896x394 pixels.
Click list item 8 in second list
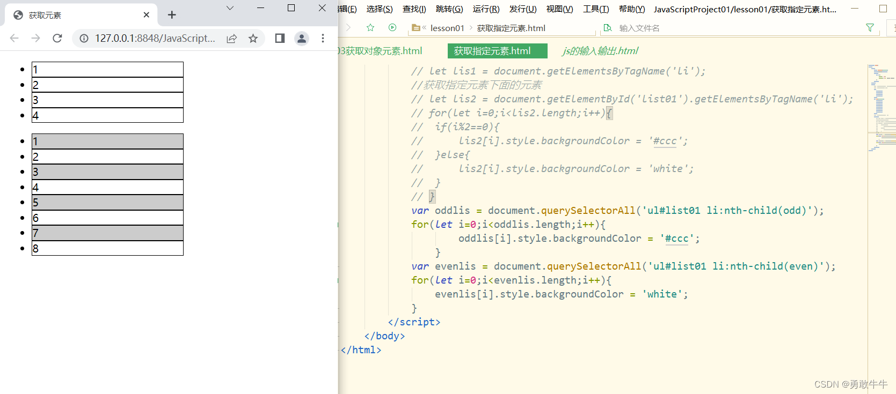point(107,248)
